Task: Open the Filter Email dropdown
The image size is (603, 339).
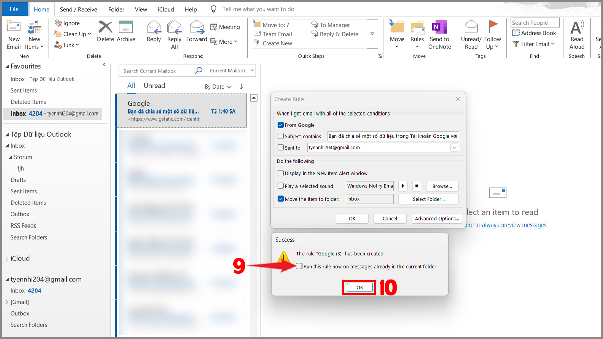Action: 533,44
